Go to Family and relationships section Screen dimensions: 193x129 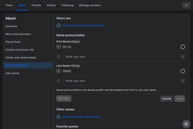(x=21, y=57)
